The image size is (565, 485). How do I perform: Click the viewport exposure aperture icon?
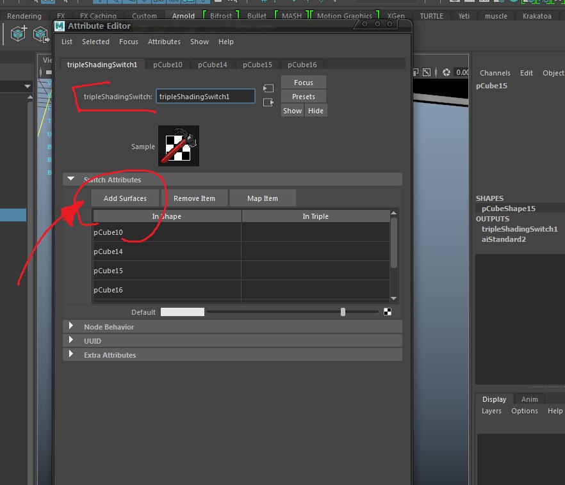446,72
